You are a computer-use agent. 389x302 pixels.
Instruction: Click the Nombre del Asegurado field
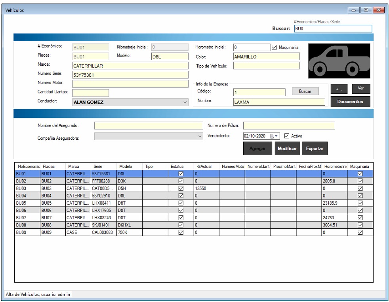pos(149,126)
